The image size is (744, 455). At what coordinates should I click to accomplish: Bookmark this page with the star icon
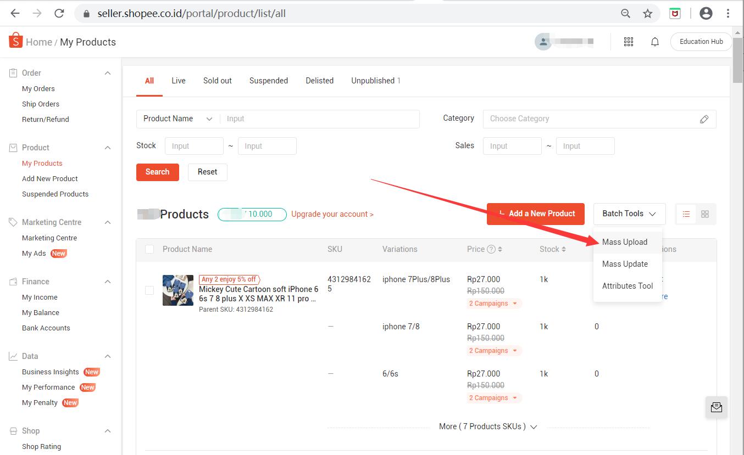(648, 14)
